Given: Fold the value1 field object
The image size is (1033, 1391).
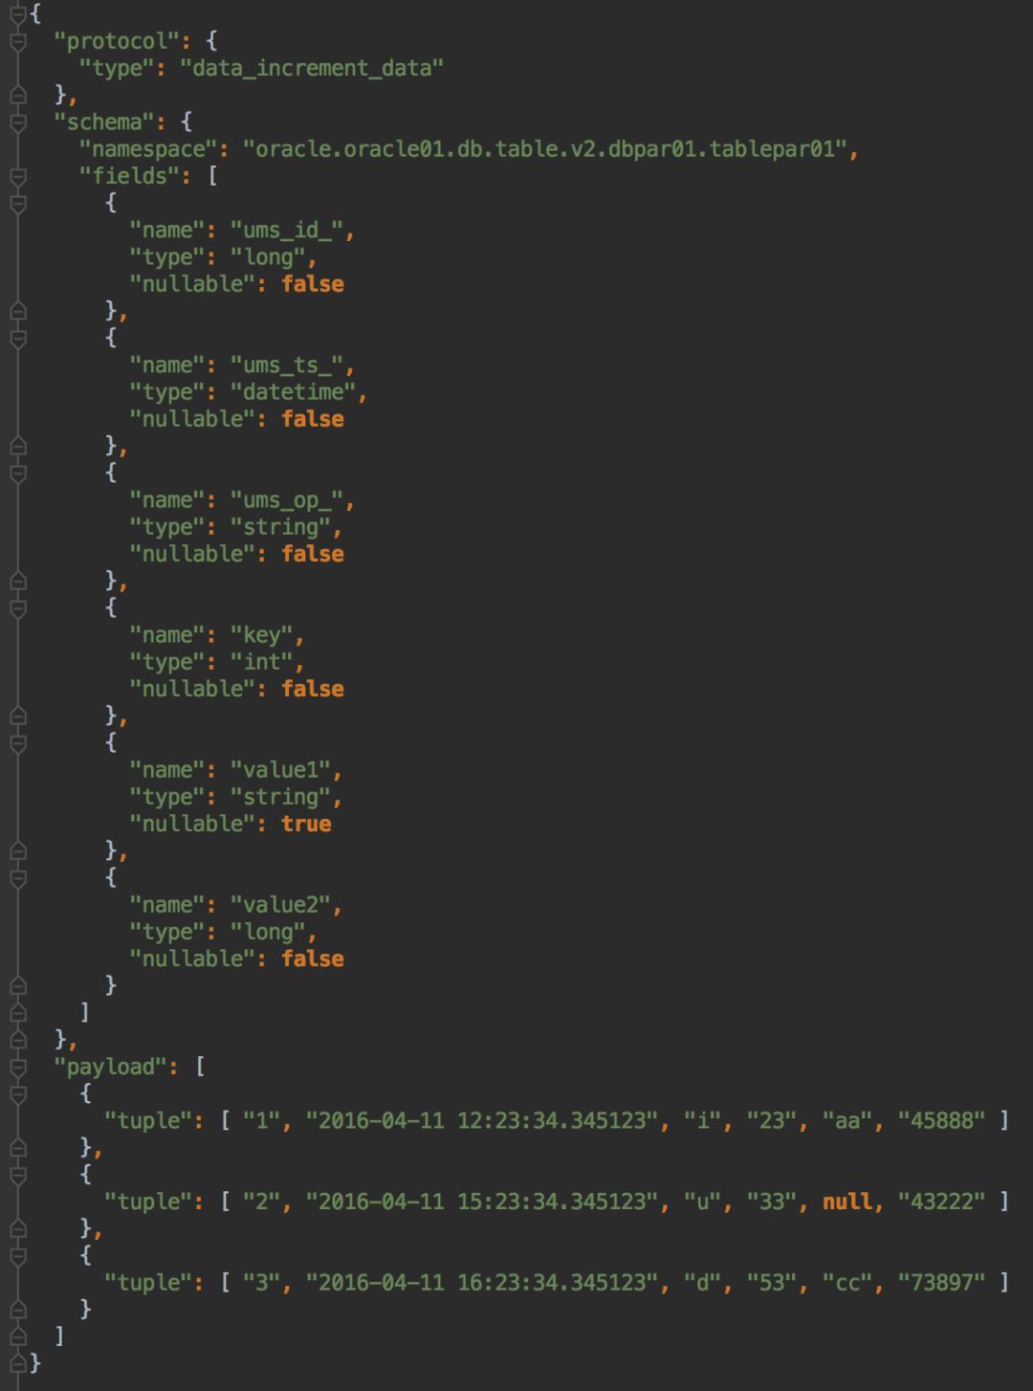Looking at the screenshot, I should click(17, 742).
